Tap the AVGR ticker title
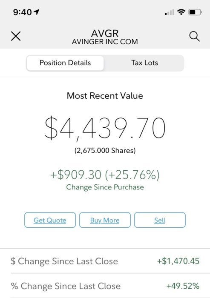 (x=105, y=34)
